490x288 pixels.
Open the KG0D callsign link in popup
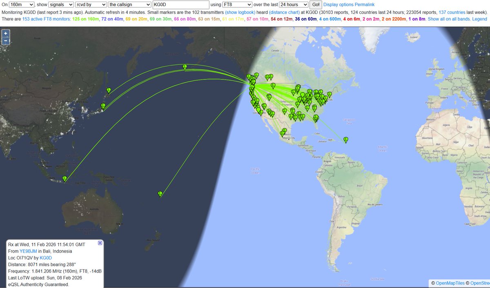tap(46, 258)
